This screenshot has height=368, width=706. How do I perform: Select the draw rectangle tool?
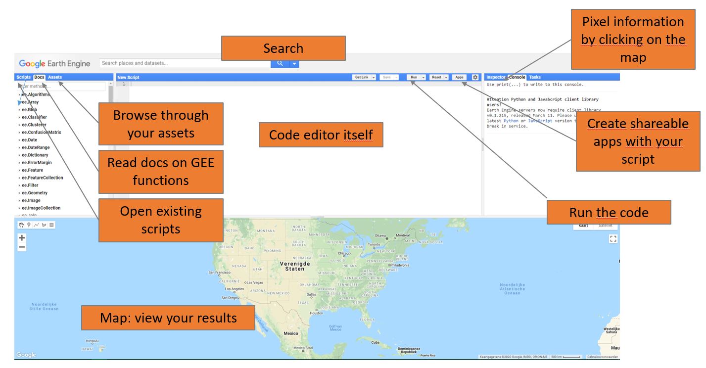[x=51, y=225]
